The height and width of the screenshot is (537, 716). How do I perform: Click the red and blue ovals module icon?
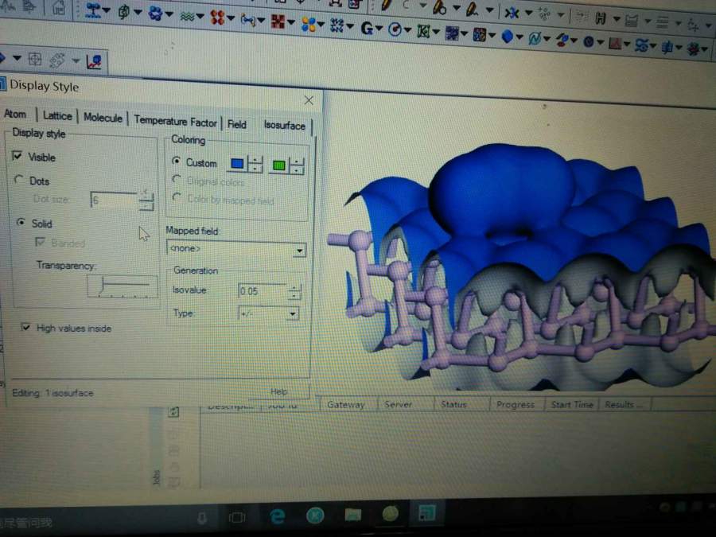[562, 41]
